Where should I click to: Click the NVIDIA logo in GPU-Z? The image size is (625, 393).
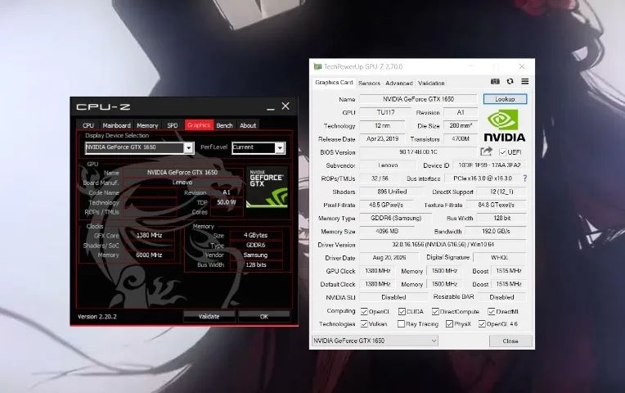coord(504,126)
